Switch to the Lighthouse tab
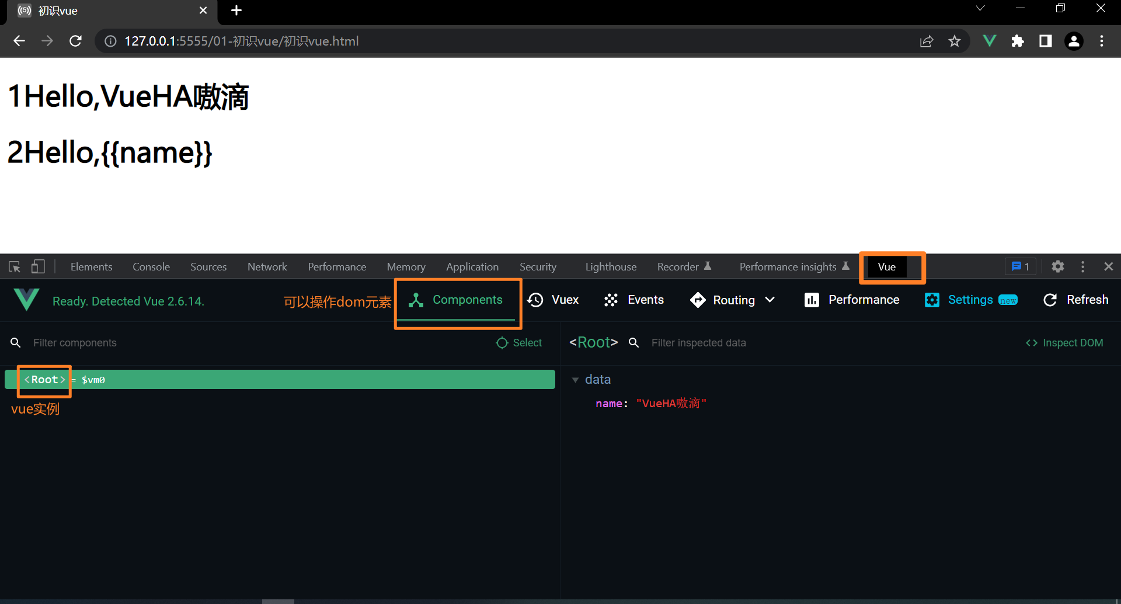 click(611, 267)
